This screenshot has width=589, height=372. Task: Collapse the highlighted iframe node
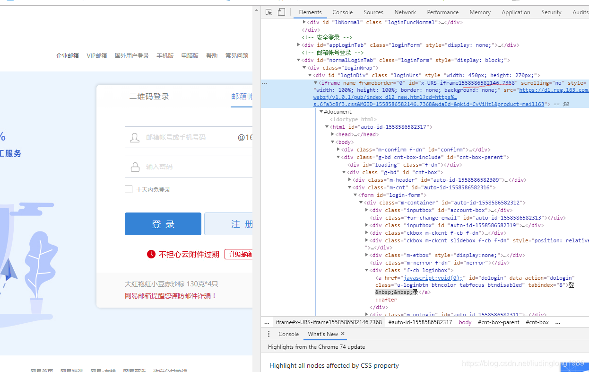pos(316,83)
